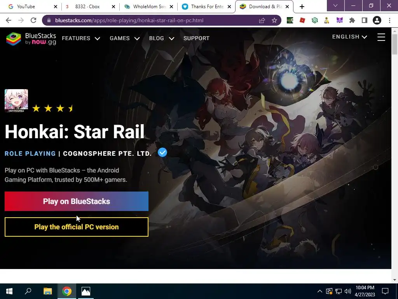Viewport: 398px width, 299px height.
Task: Open a new tab with plus button
Action: 302,7
